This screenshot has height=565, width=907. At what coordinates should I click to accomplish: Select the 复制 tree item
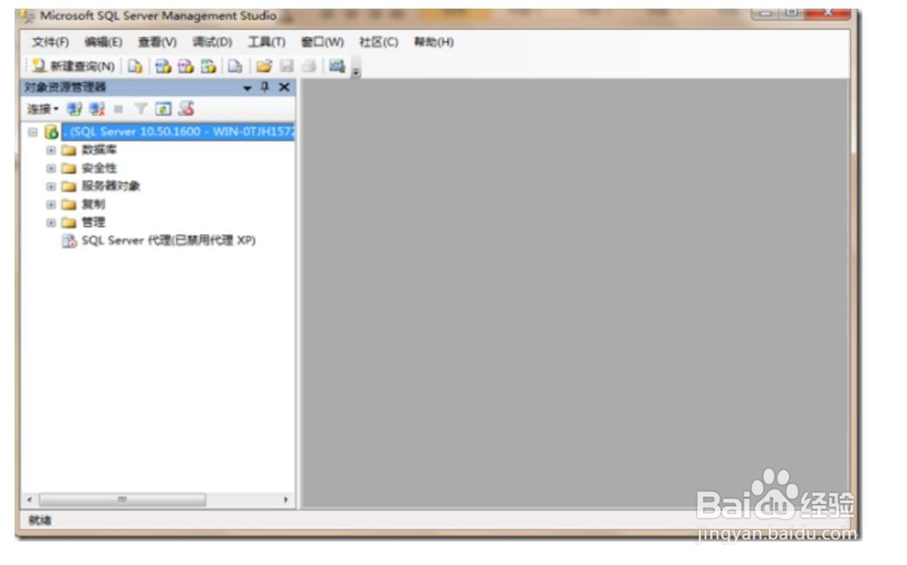93,204
